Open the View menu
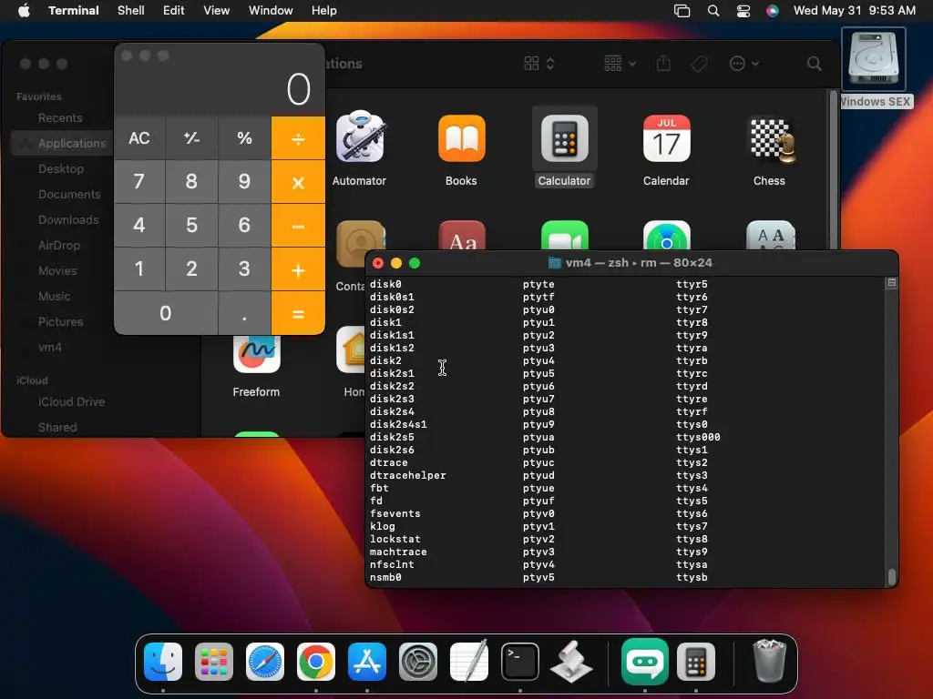Screen dimensions: 933x699 (217, 11)
